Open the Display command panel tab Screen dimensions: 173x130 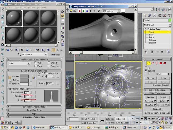point(164,16)
